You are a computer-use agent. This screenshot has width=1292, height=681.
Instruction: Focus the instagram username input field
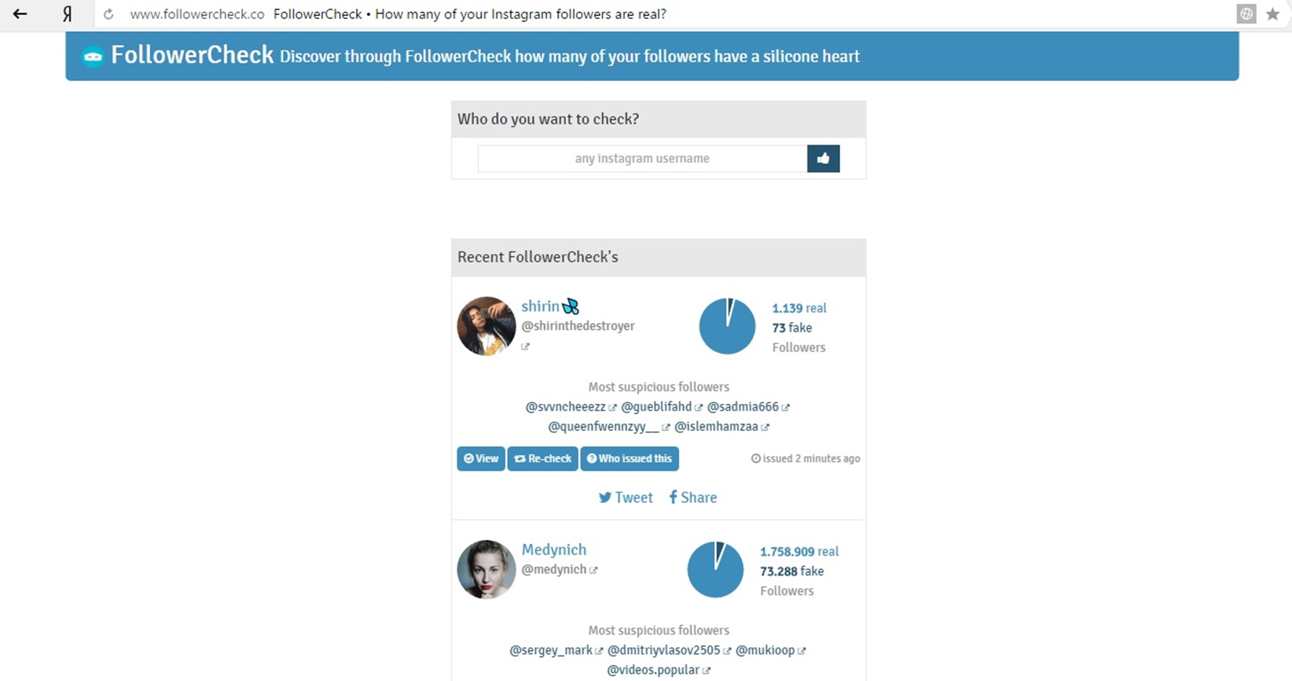642,159
